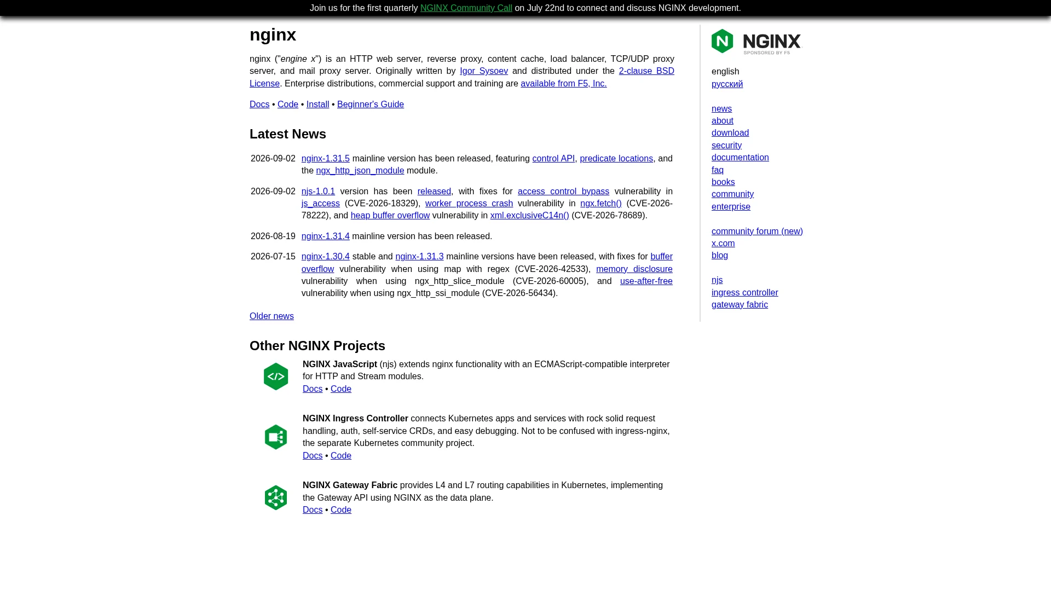
Task: Open Code link under NGINX JavaScript
Action: click(341, 389)
